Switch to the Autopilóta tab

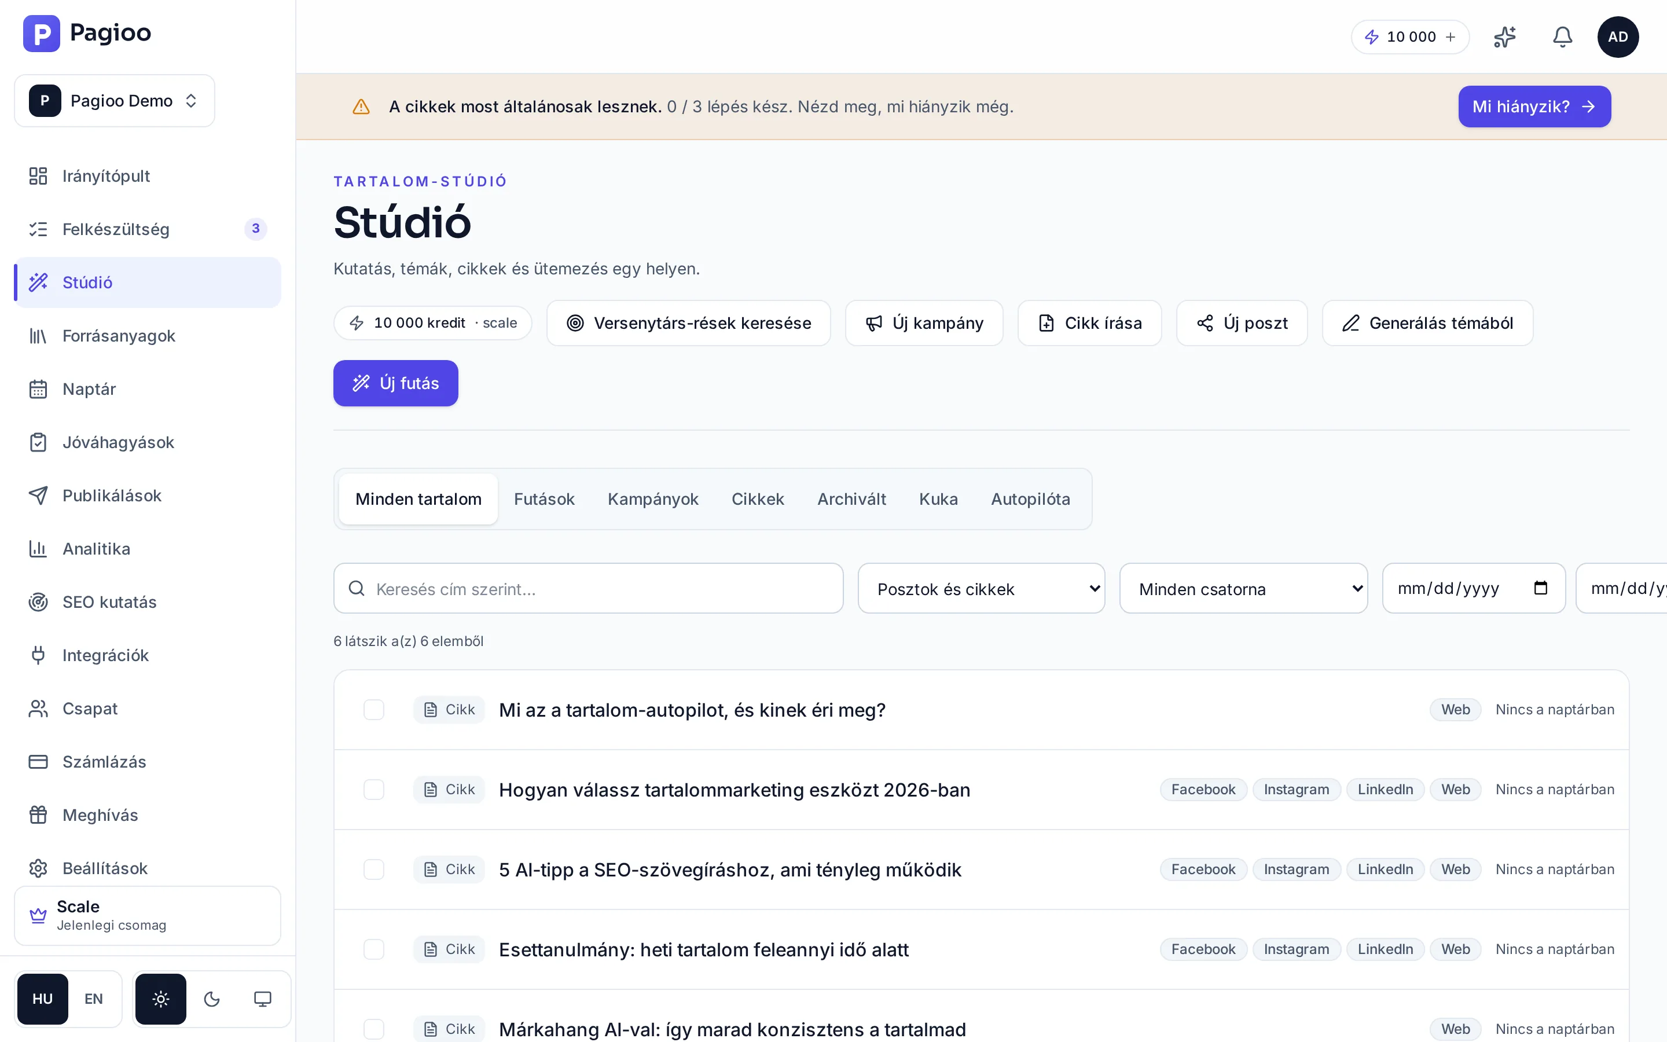pyautogui.click(x=1030, y=499)
